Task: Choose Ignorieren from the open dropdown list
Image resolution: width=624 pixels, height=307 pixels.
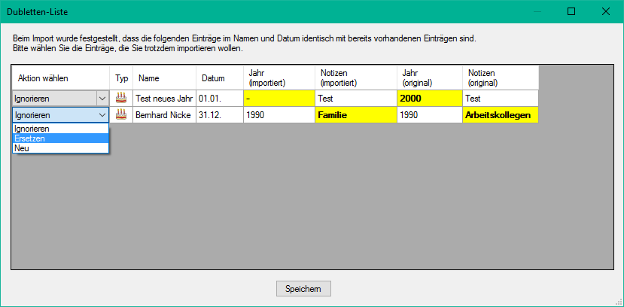Action: pyautogui.click(x=60, y=129)
